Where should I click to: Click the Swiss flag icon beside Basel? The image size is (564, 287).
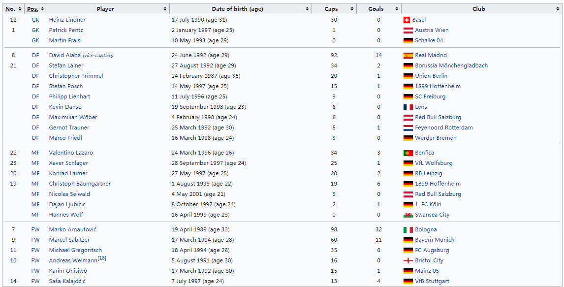pos(407,20)
